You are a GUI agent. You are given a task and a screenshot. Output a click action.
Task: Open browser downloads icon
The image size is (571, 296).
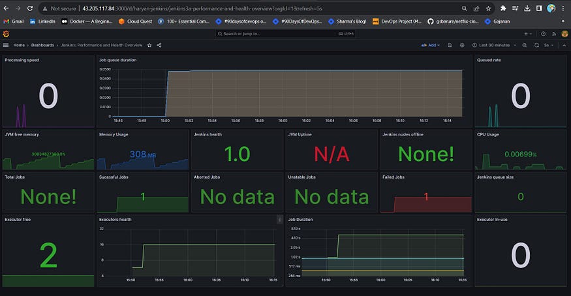pyautogui.click(x=527, y=8)
